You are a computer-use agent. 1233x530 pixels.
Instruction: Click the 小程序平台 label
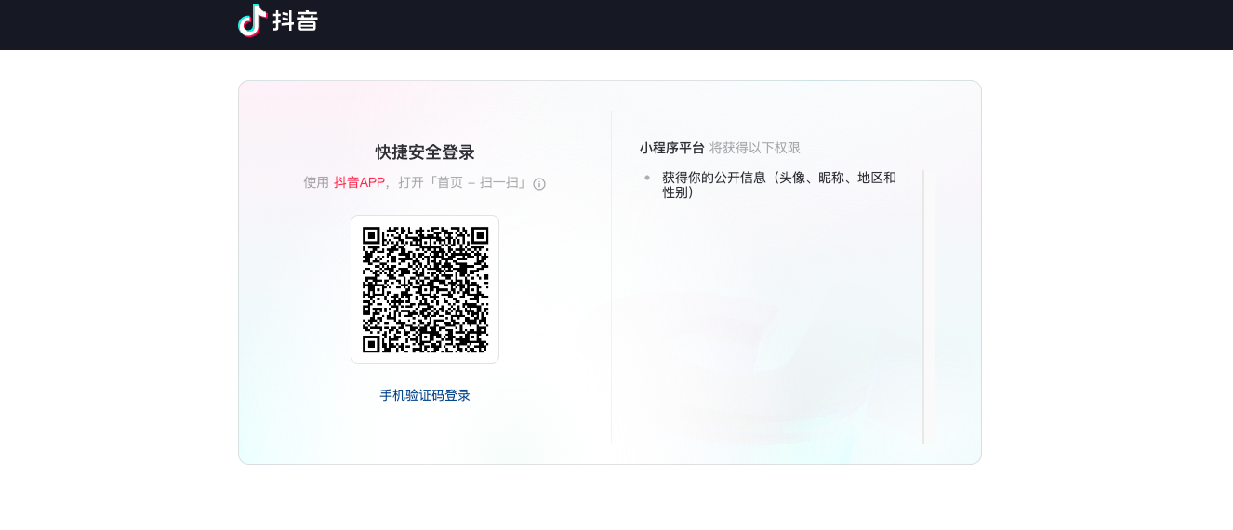click(671, 148)
